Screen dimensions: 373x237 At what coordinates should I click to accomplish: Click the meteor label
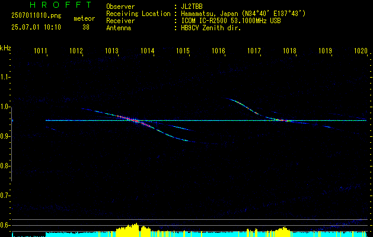tap(84, 18)
